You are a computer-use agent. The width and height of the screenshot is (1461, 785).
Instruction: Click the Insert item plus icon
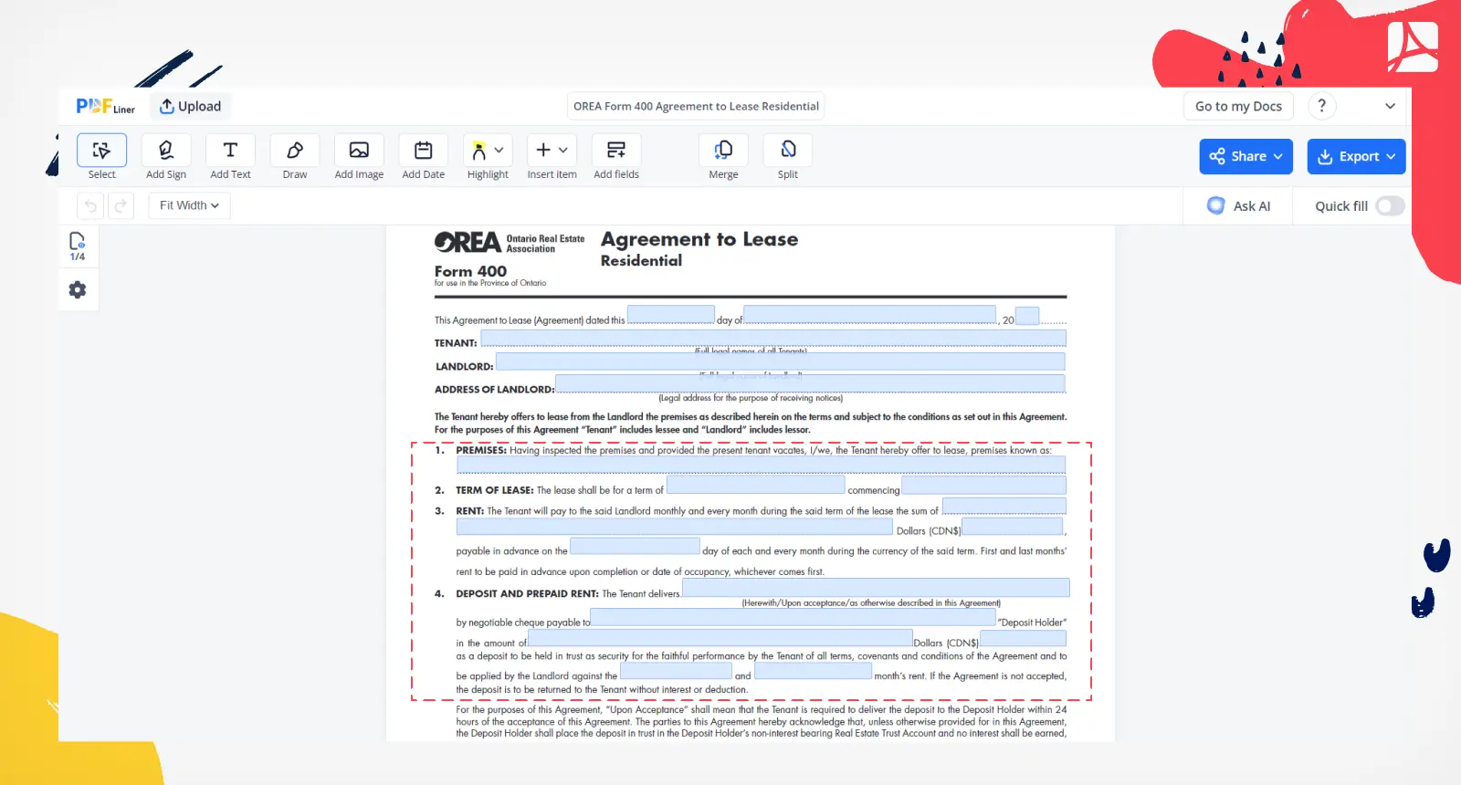tap(543, 150)
